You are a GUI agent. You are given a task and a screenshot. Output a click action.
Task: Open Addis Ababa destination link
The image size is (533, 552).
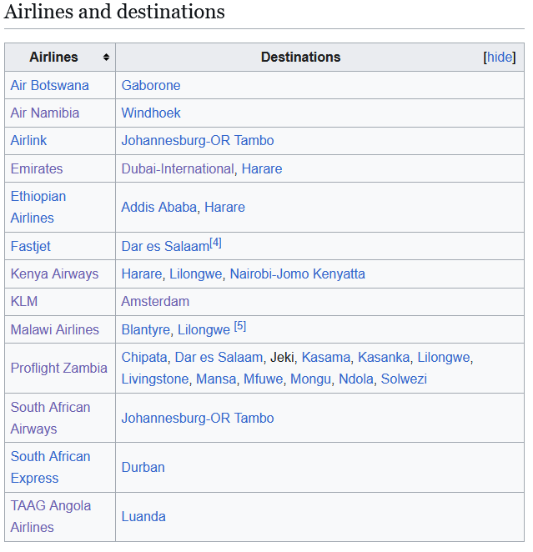pyautogui.click(x=159, y=207)
